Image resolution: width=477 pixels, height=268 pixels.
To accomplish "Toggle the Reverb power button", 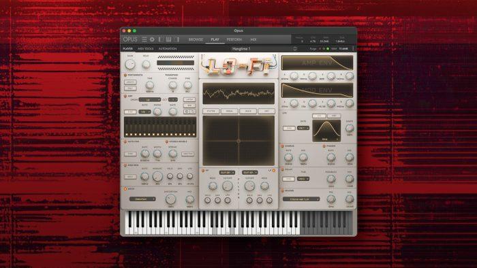I will (282, 191).
